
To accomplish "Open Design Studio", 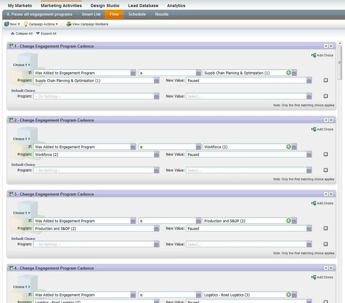I will [105, 6].
